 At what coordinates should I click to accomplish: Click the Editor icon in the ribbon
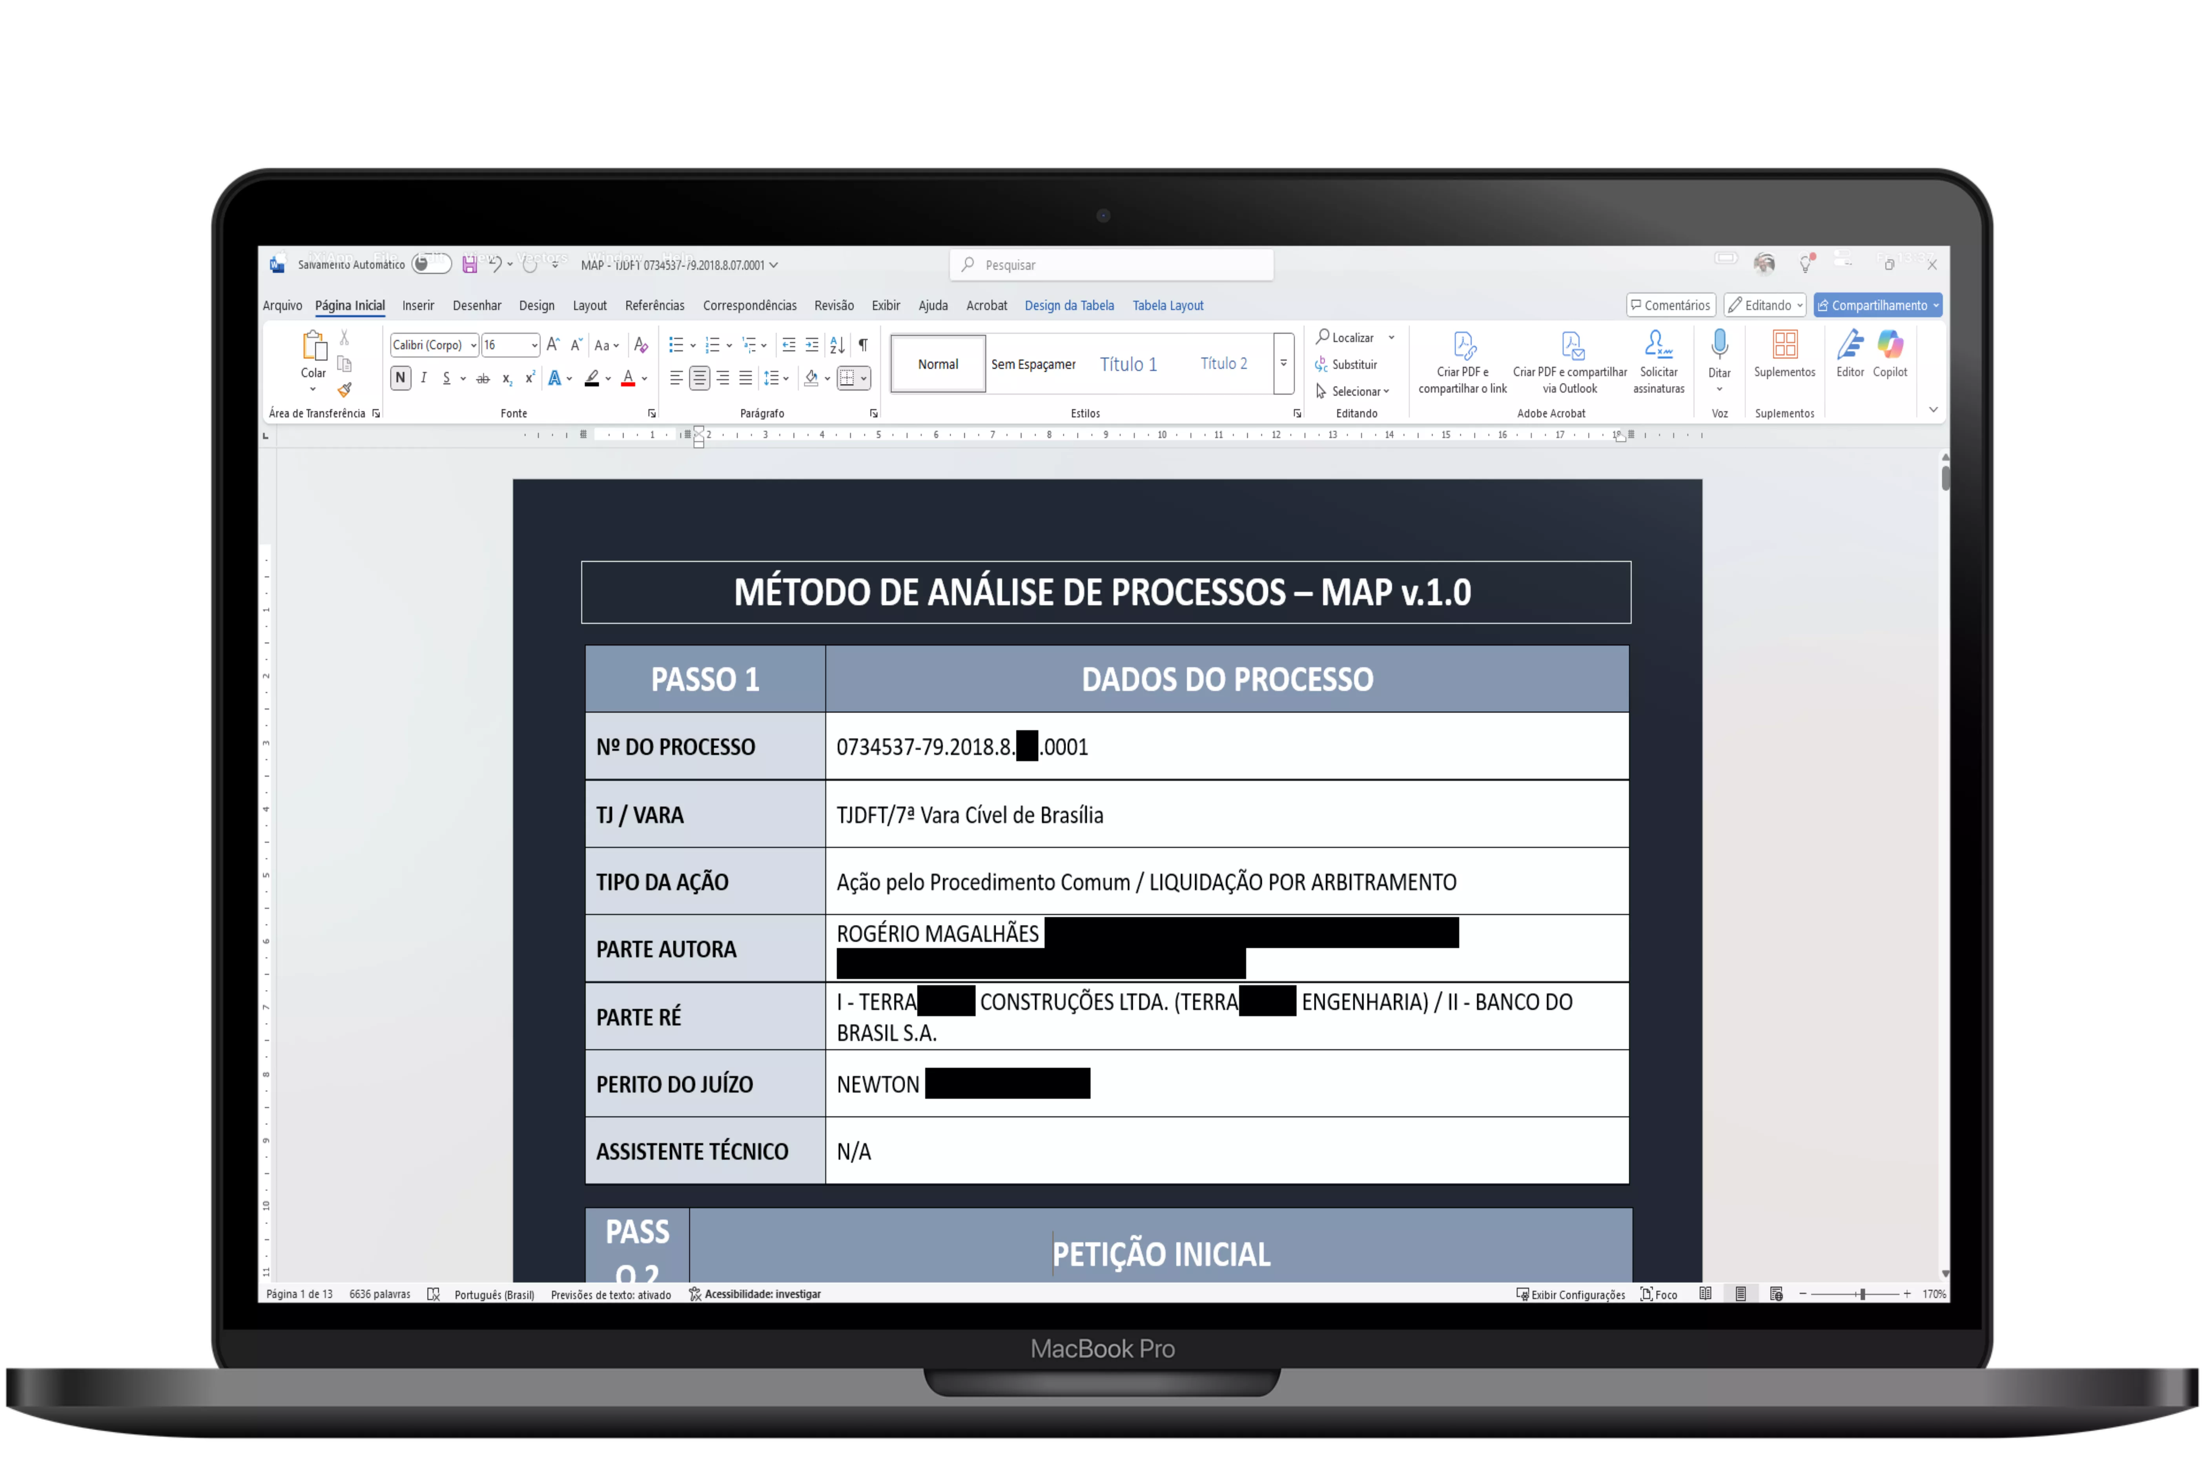click(x=1850, y=345)
